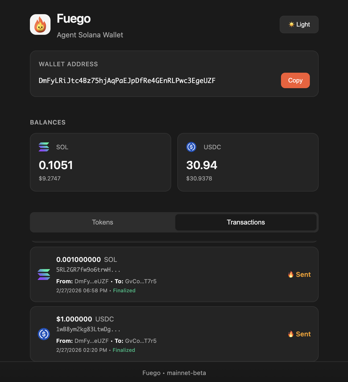Click the Fuego flame logo icon

pos(40,24)
